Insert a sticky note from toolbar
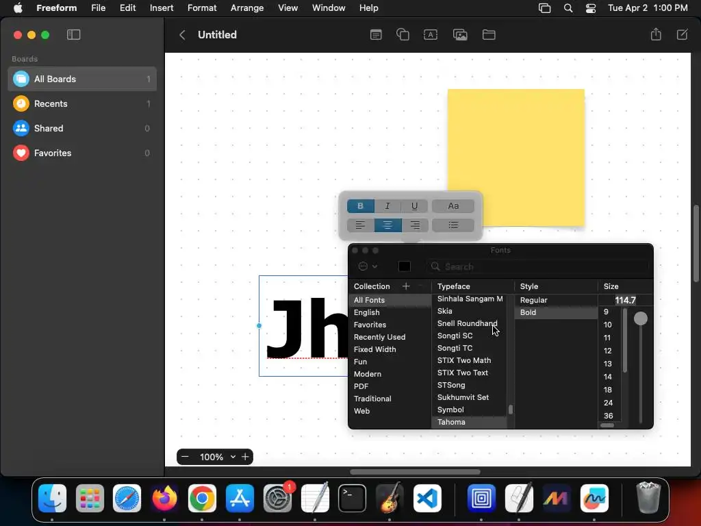Screen dimensions: 701x526 [376, 35]
